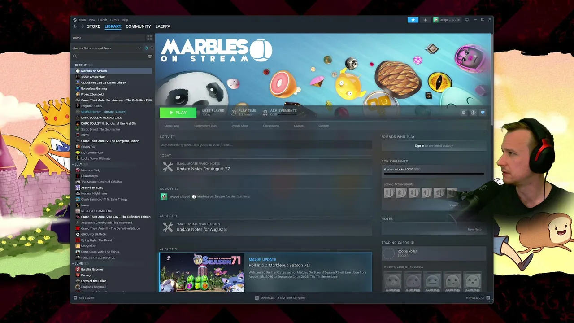Open the Games menu

click(114, 20)
